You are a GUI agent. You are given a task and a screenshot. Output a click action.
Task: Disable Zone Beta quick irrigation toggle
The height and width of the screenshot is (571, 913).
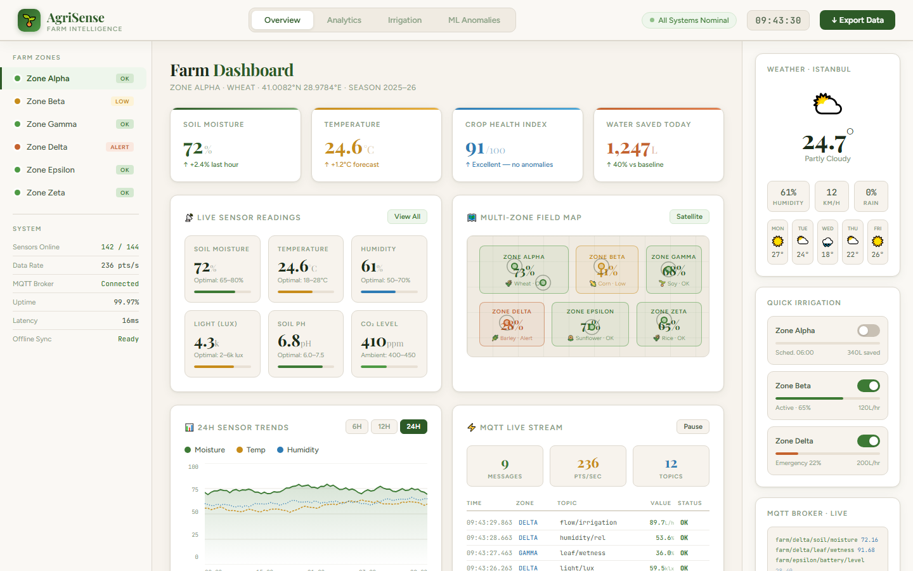[869, 386]
